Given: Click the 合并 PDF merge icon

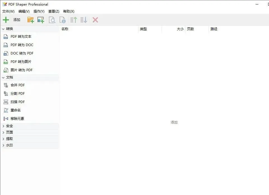Looking at the screenshot, I should pyautogui.click(x=6, y=85).
